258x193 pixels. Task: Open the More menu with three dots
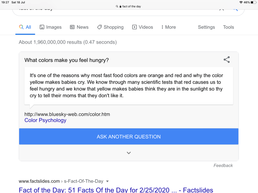[162, 27]
